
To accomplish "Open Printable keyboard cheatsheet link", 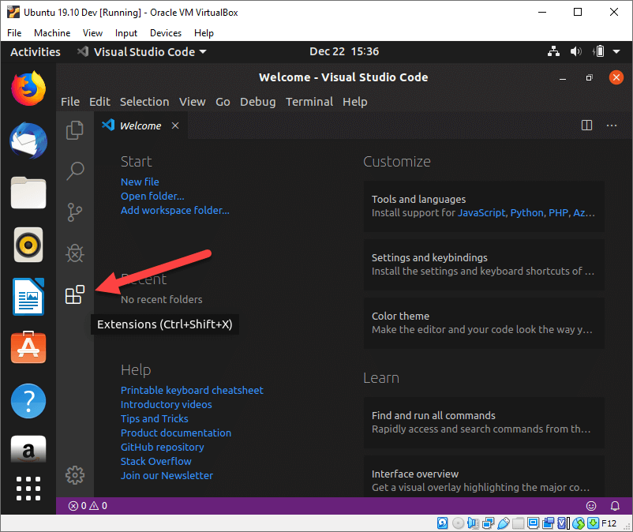I will click(192, 391).
